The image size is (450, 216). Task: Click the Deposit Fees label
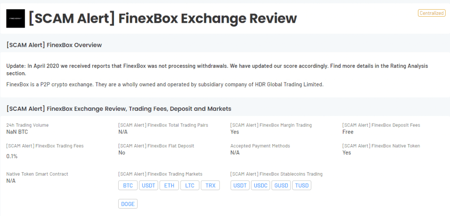[381, 125]
